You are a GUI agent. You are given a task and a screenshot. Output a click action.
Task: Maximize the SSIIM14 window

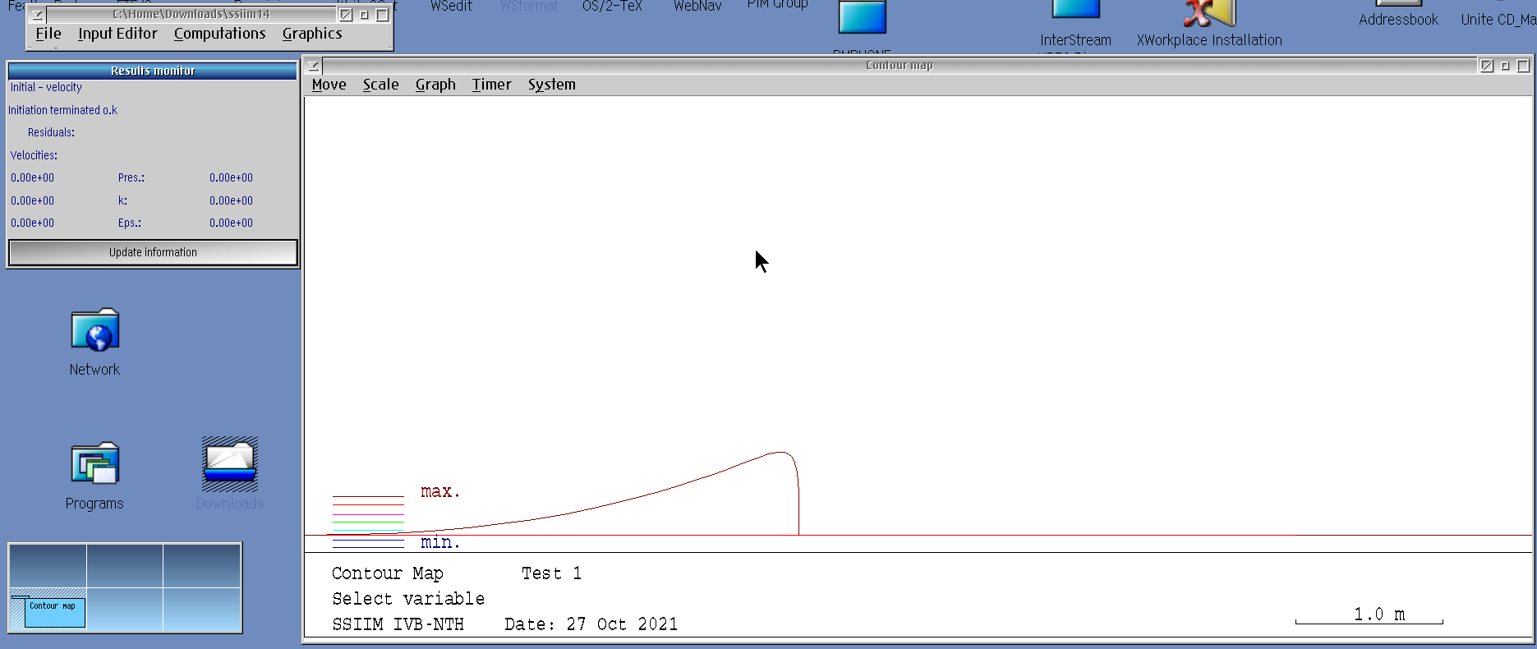point(382,15)
